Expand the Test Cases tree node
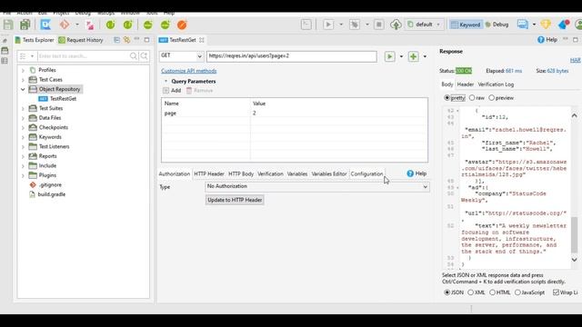 click(23, 80)
